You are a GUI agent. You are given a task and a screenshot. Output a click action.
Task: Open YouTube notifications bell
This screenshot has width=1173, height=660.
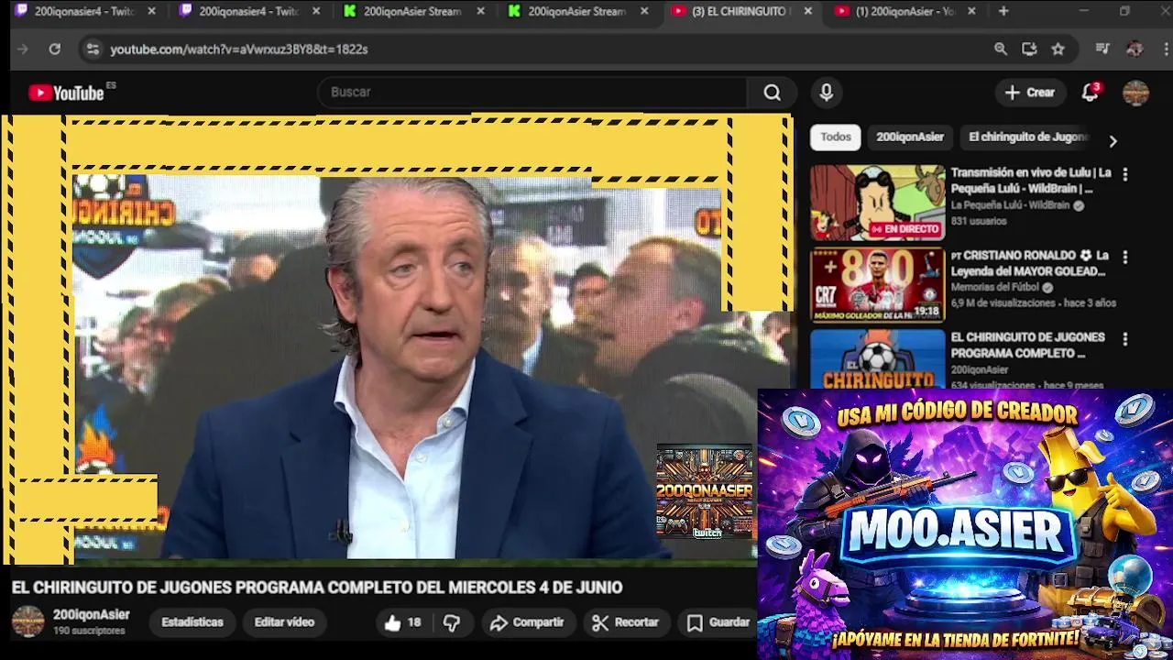click(x=1090, y=92)
